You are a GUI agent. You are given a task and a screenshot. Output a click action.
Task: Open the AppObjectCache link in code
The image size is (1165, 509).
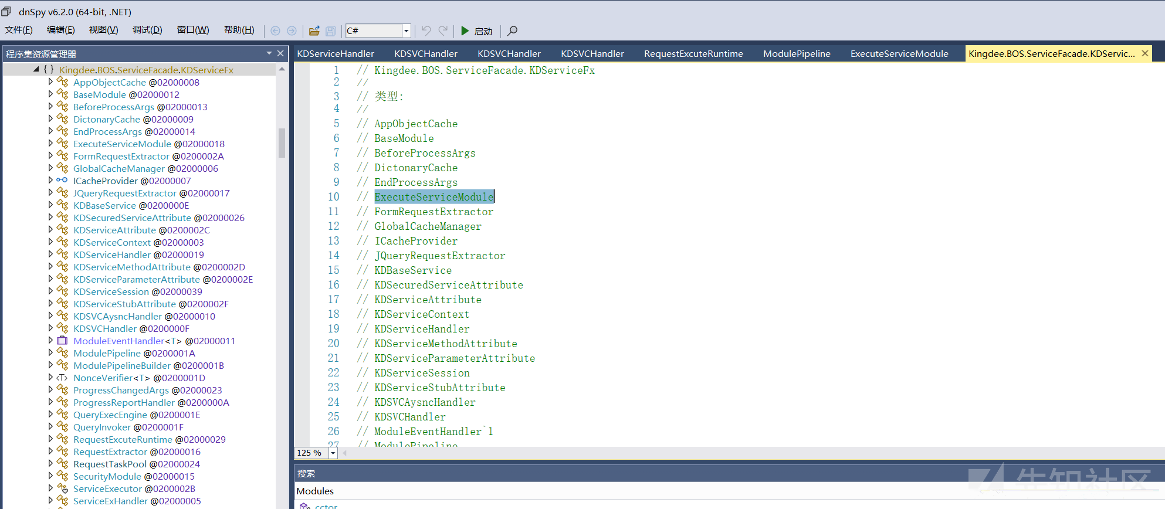tap(416, 124)
